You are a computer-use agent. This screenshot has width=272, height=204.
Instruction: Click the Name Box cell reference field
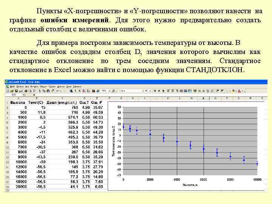pos(14,95)
